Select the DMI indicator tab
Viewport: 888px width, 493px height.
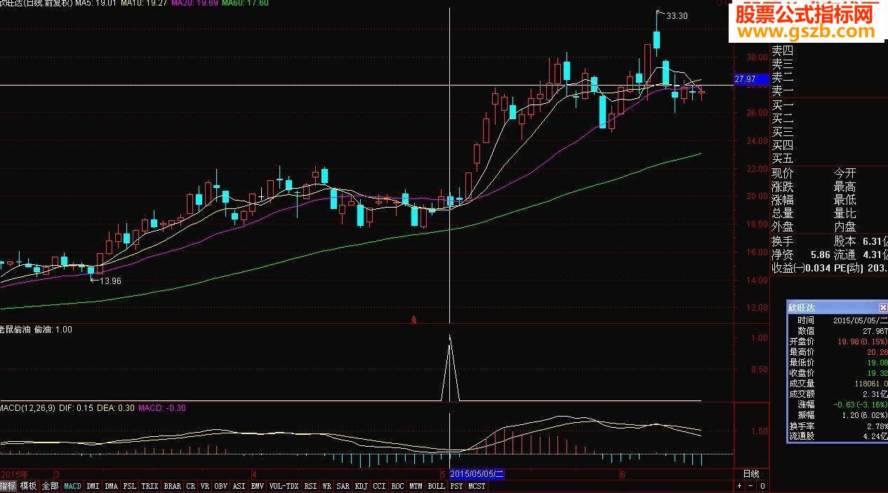93,486
